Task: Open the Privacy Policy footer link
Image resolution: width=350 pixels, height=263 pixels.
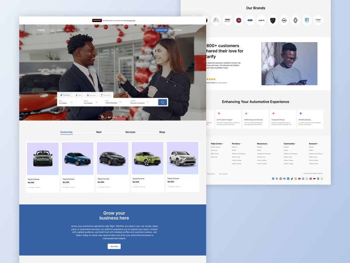Action: pos(211,174)
